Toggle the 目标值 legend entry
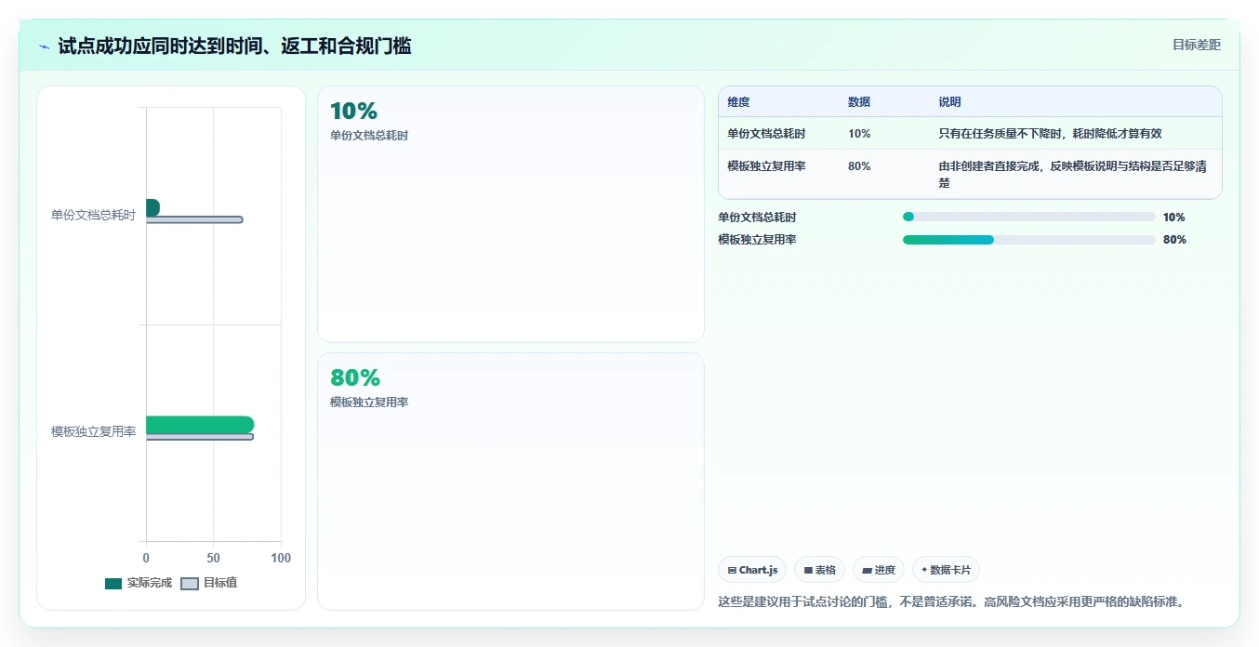The width and height of the screenshot is (1259, 647). pos(209,583)
